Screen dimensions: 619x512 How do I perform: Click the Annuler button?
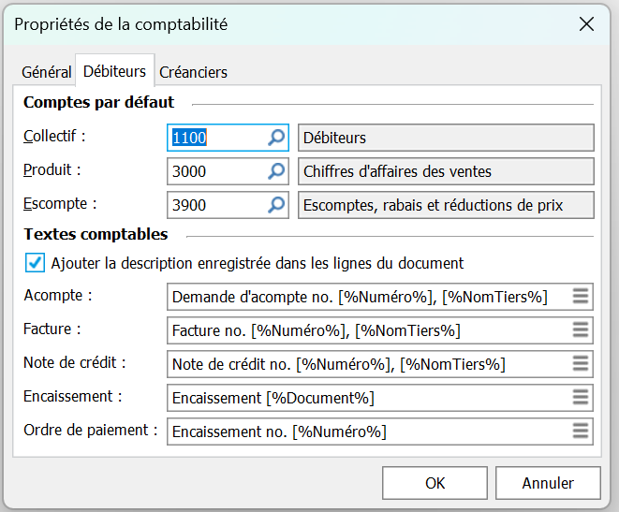tap(548, 483)
